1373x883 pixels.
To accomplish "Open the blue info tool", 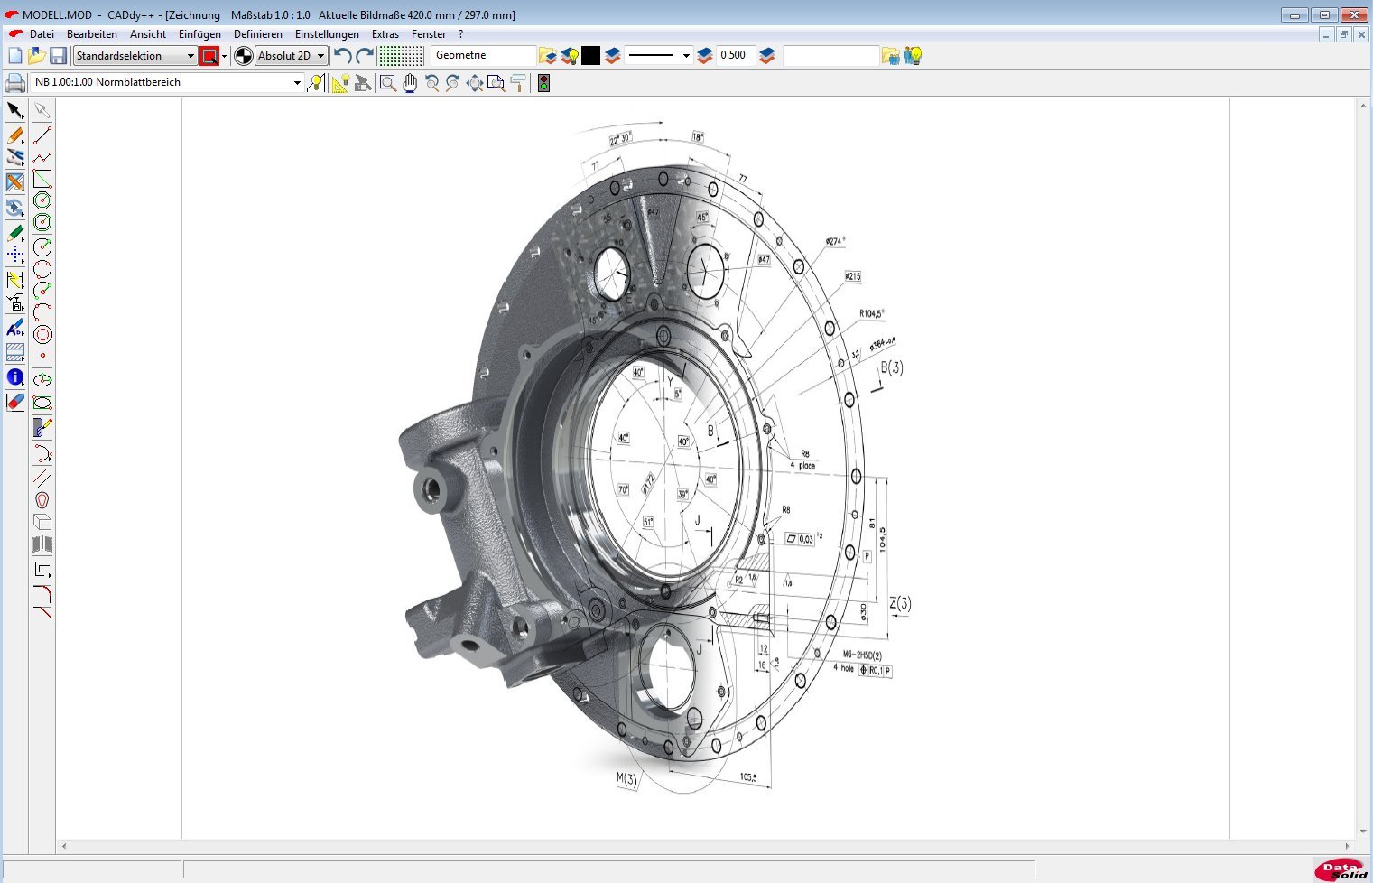I will (15, 377).
